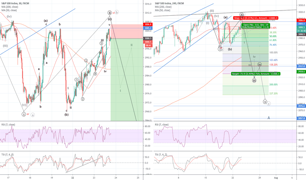306x180 pixels.
Task: Click date 24 on left time axis
Action: pyautogui.click(x=116, y=178)
